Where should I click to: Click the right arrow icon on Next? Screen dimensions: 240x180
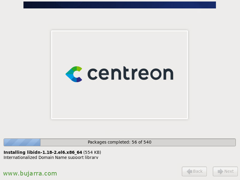pyautogui.click(x=220, y=171)
